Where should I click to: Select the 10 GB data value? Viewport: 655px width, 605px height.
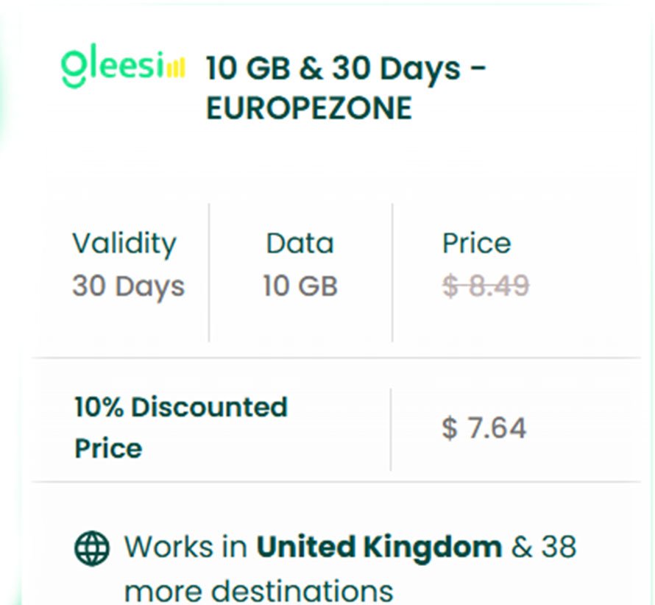click(x=300, y=286)
